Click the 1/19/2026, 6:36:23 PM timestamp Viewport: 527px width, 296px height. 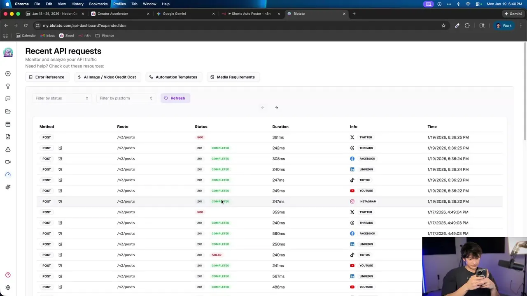tap(448, 180)
